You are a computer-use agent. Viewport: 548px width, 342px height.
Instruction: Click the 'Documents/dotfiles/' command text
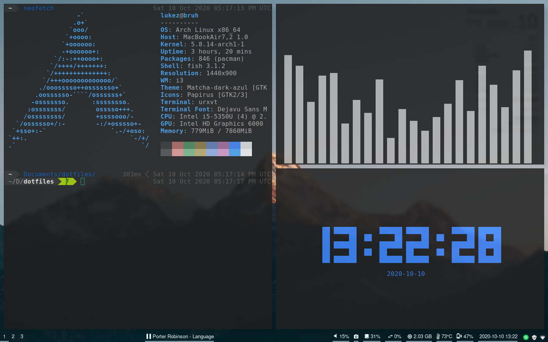pos(59,174)
